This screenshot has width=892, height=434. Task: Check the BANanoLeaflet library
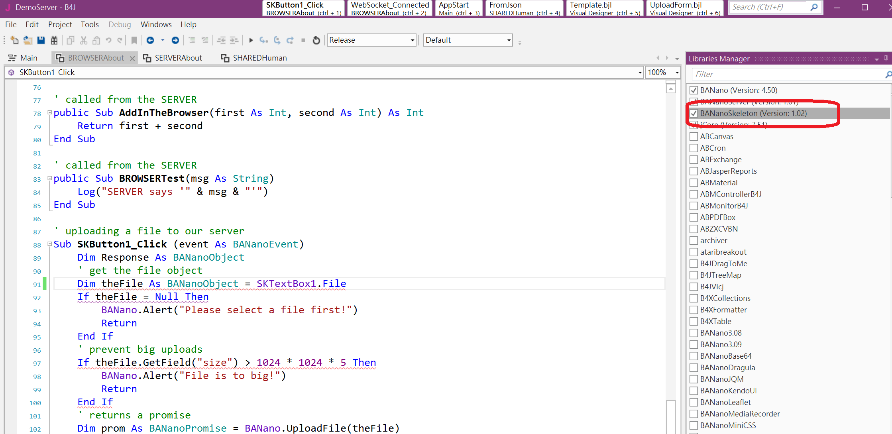(x=694, y=402)
